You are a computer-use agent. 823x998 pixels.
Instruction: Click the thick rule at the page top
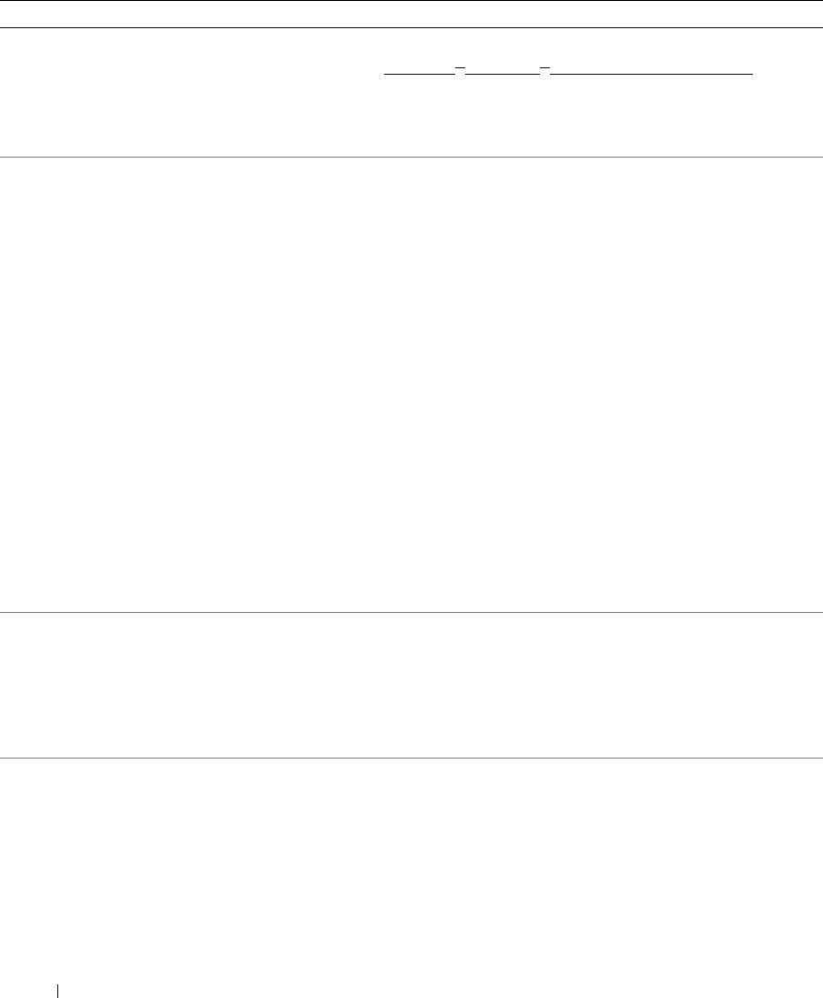pos(411,2)
